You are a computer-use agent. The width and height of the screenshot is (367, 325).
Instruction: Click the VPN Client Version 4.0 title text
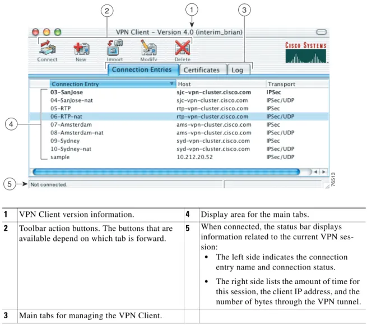(179, 32)
